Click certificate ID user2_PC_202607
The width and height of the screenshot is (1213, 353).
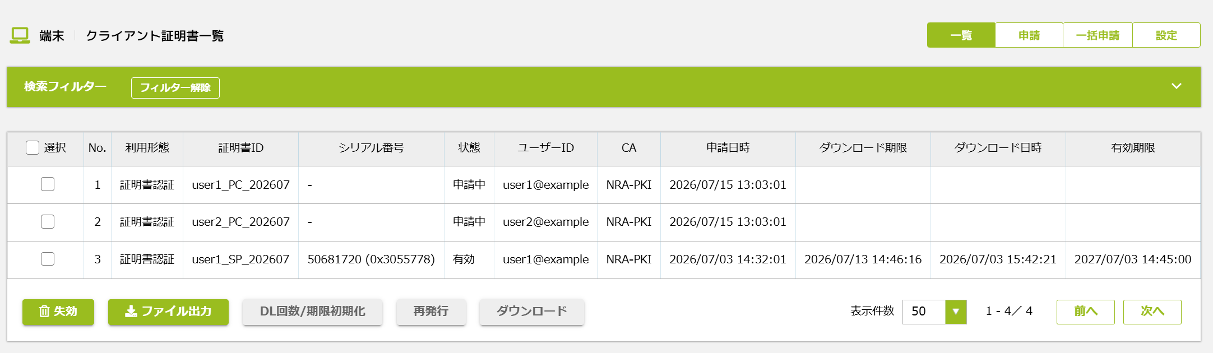[240, 222]
